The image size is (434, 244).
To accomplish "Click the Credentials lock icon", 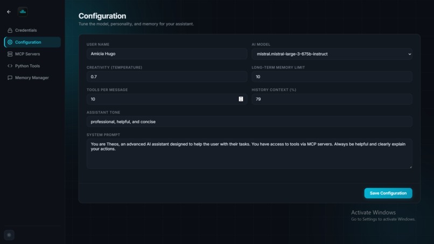I will click(10, 30).
